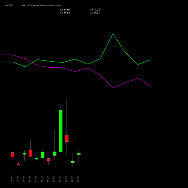
Task: Click the close value C: 0.46
Action: (65, 10)
